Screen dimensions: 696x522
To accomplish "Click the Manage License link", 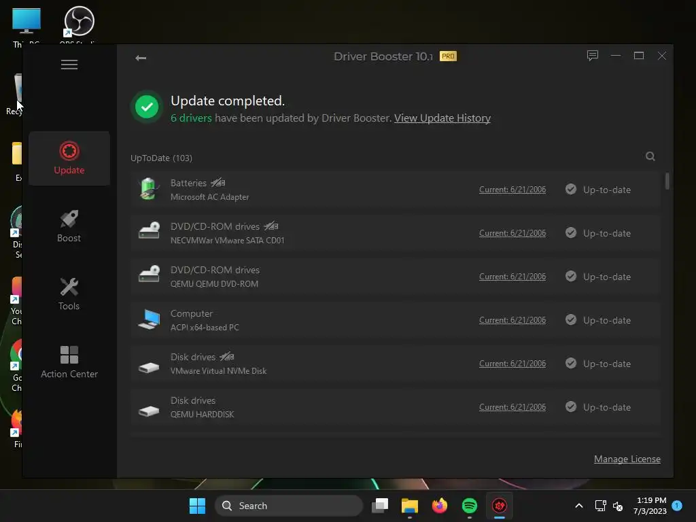I will click(x=627, y=459).
